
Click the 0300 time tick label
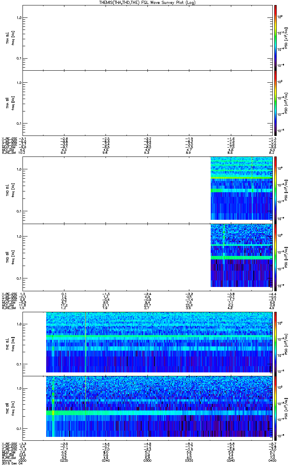pyautogui.click(x=147, y=460)
